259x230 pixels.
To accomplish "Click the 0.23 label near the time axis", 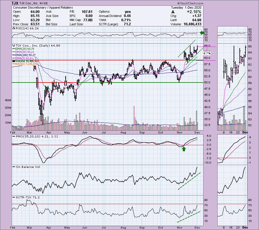I will (x=19, y=128).
